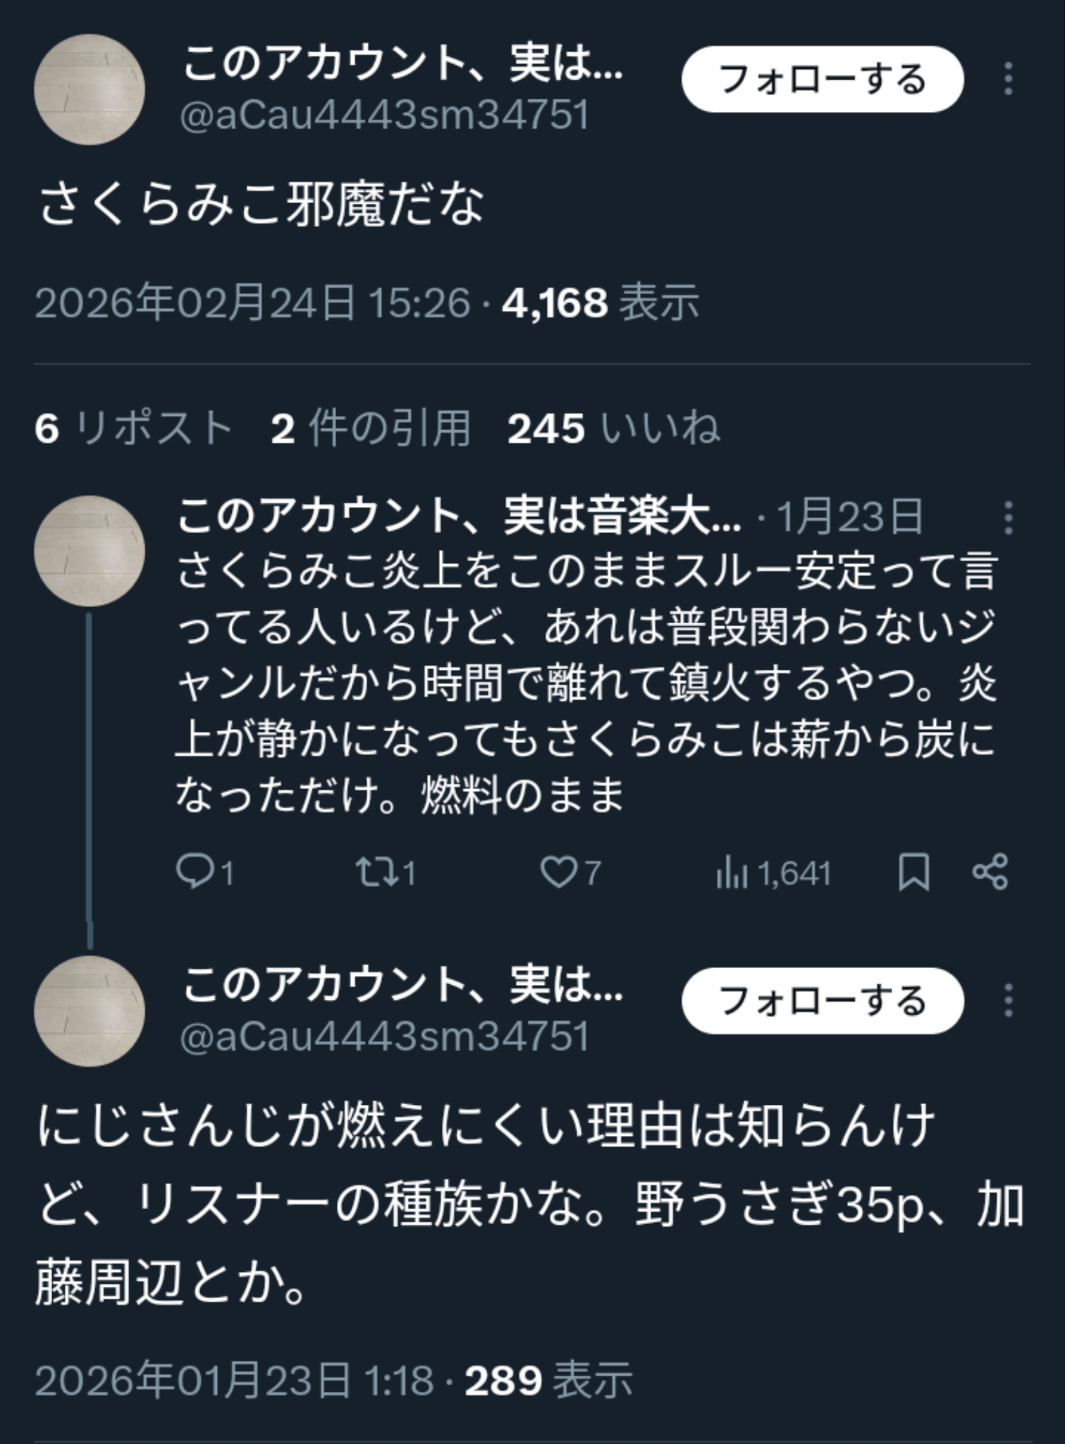1065x1444 pixels.
Task: View the 2 件の引用 quotes list
Action: coord(370,428)
